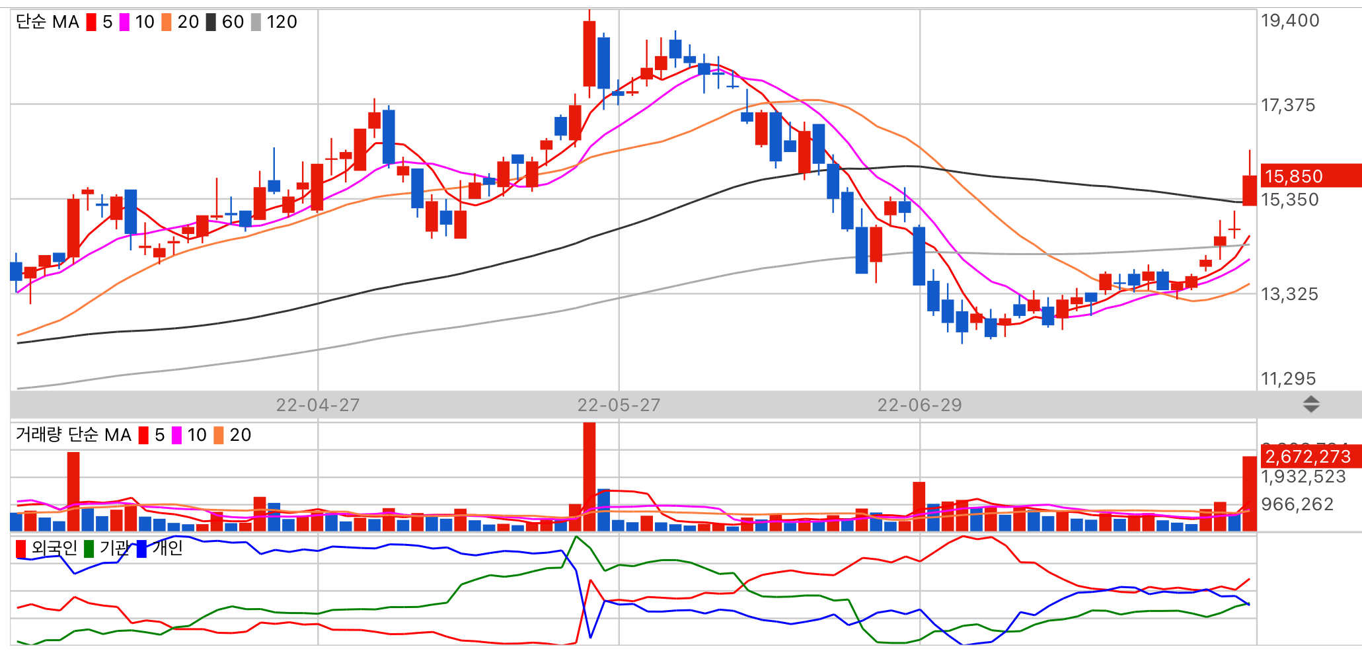Click the blue 개인 legend swatch
This screenshot has width=1362, height=653.
point(141,549)
